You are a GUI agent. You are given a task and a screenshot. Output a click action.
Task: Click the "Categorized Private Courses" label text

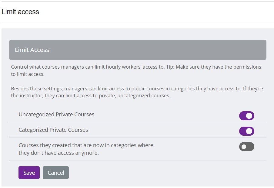[53, 130]
